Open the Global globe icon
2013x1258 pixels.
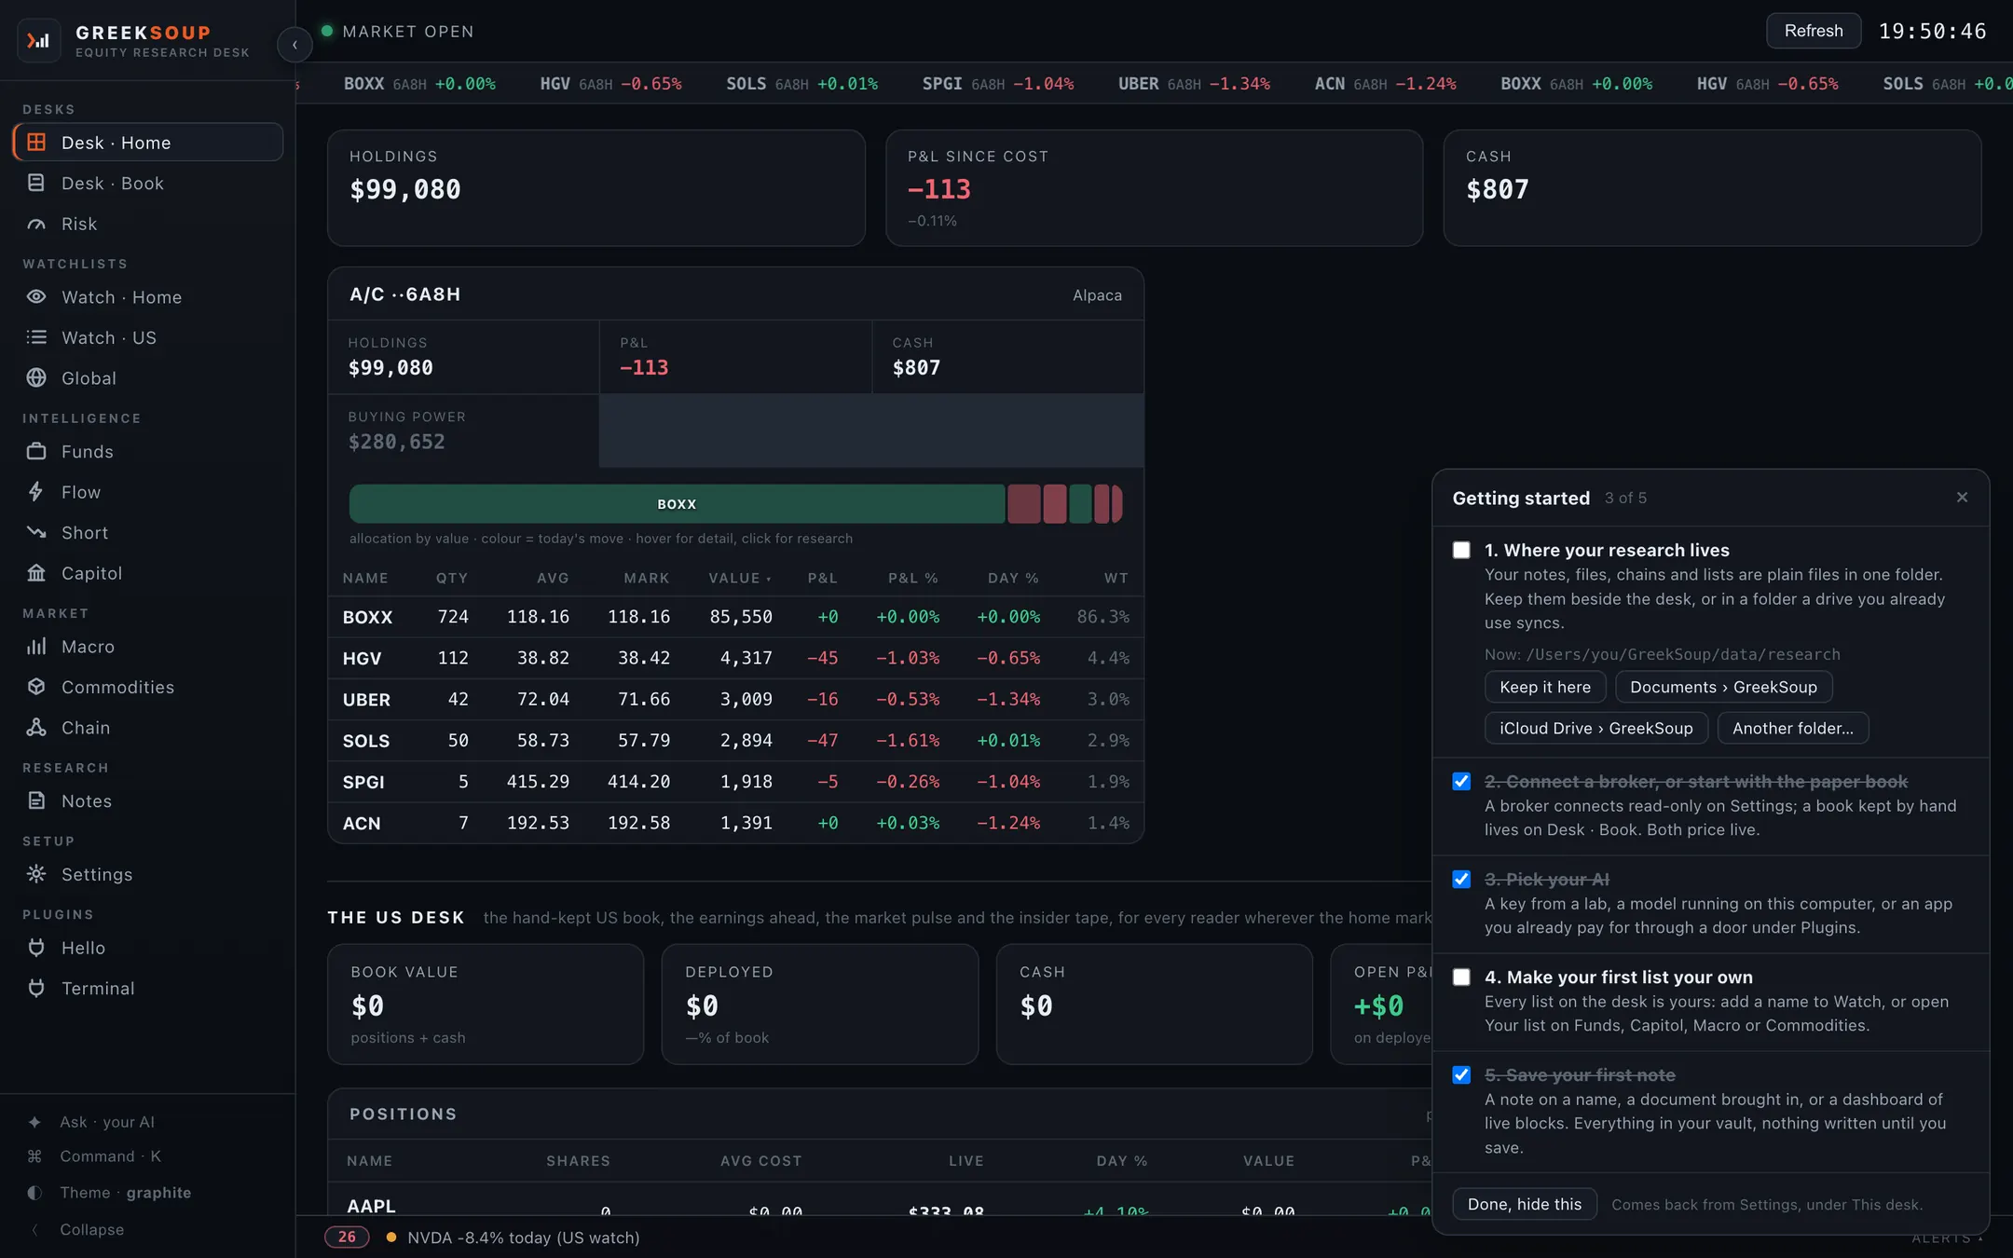36,378
